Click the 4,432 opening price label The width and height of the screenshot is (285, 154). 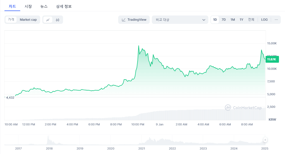point(10,98)
